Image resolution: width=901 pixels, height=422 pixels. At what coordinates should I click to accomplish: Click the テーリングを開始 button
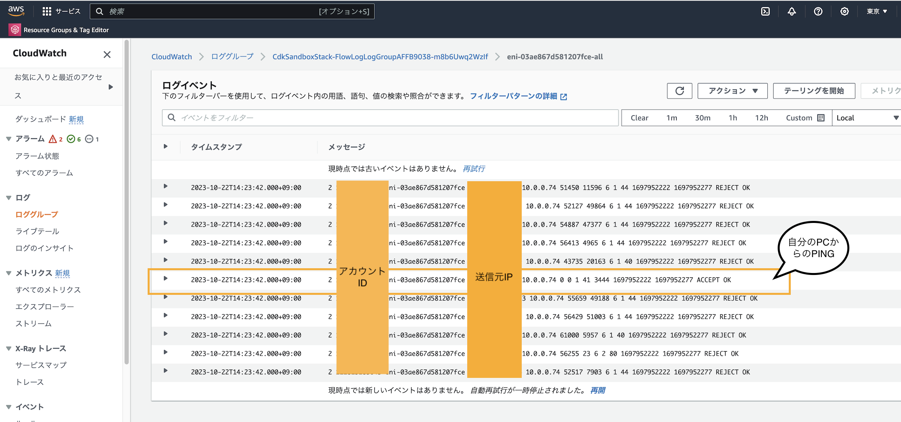coord(814,91)
